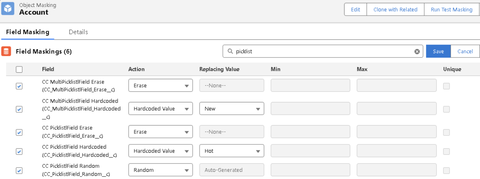Click the search magnifier icon

(230, 51)
